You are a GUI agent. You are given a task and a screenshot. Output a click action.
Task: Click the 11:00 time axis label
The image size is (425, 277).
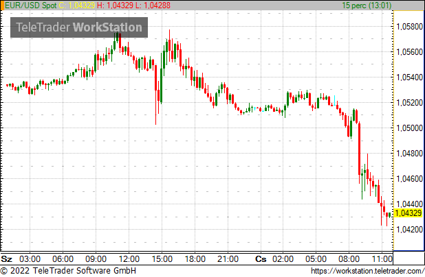coord(382,259)
